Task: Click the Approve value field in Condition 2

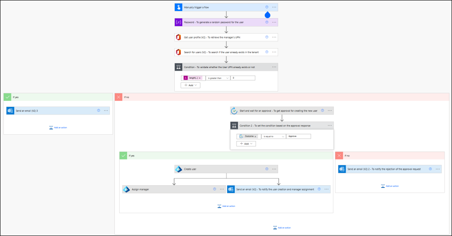Action: click(x=298, y=137)
